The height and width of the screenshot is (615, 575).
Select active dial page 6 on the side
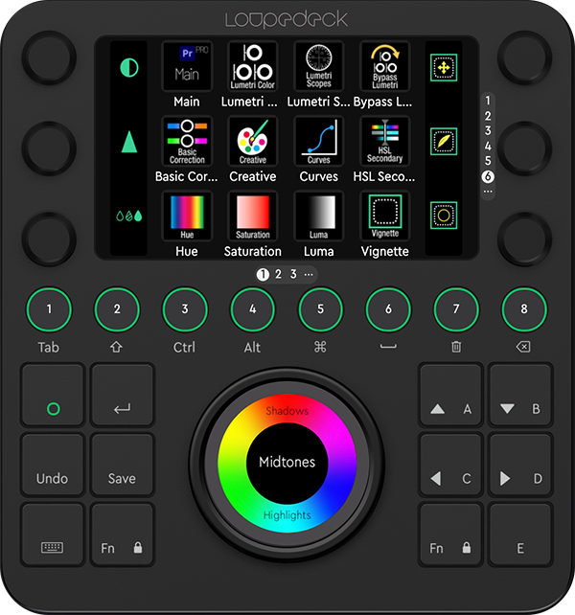pyautogui.click(x=488, y=176)
